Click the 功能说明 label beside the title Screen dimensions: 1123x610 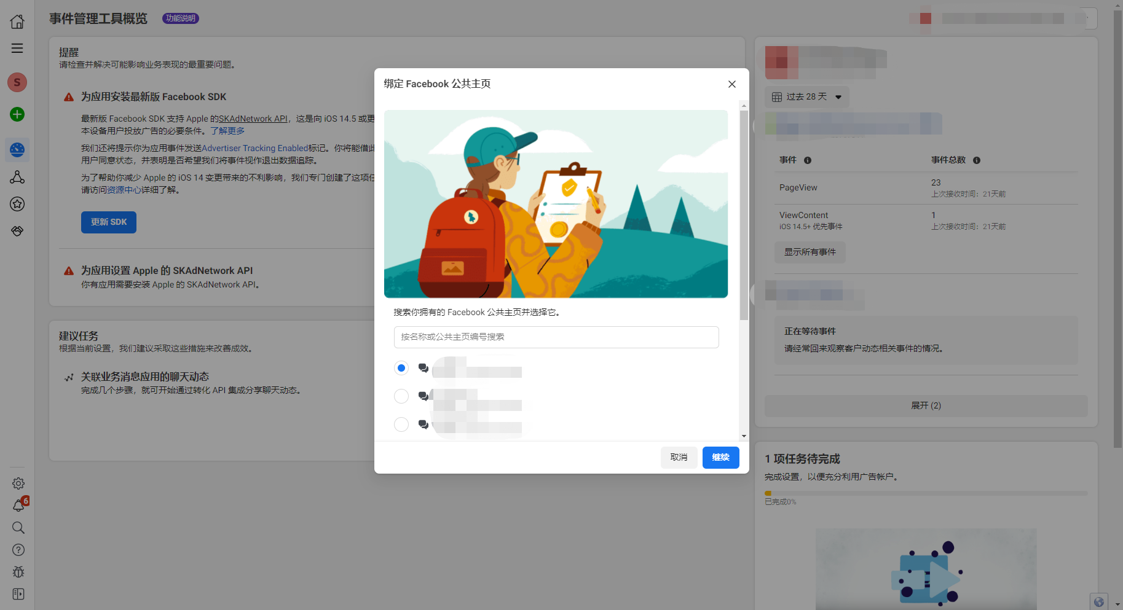[180, 18]
